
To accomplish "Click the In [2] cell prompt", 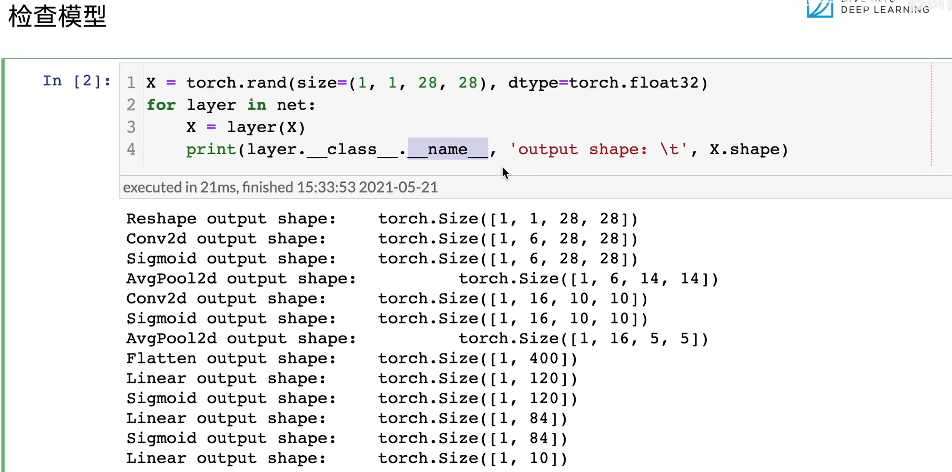I will tap(77, 81).
